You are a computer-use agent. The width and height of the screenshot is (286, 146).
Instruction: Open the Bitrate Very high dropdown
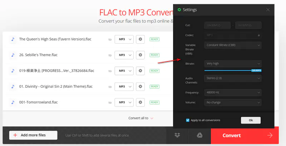[x=233, y=64]
